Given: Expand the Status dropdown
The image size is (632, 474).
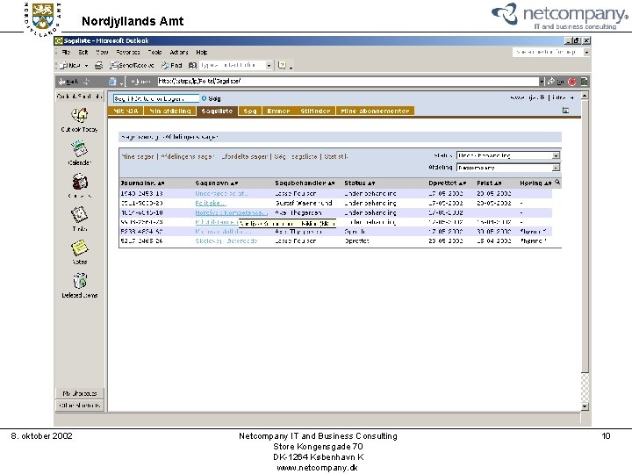Looking at the screenshot, I should point(556,155).
